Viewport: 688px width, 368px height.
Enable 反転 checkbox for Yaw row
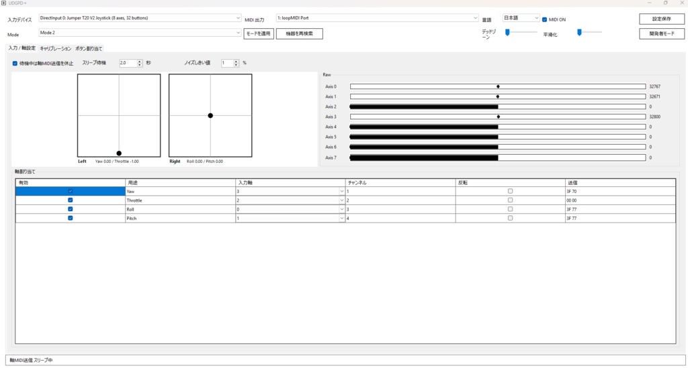[x=510, y=191]
